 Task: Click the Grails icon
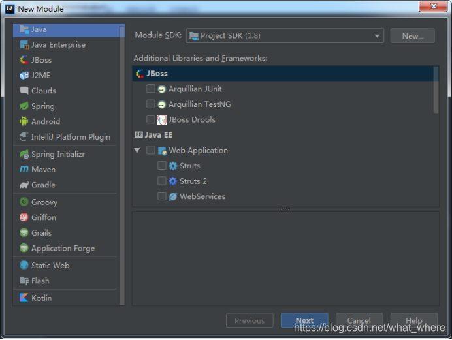24,232
